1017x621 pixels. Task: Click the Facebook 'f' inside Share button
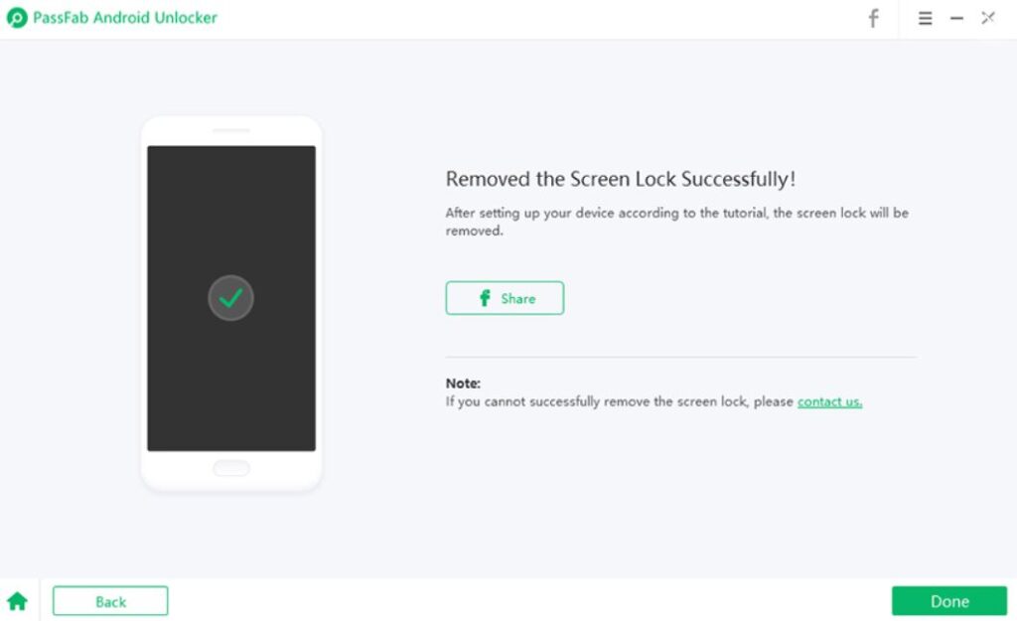pyautogui.click(x=485, y=298)
